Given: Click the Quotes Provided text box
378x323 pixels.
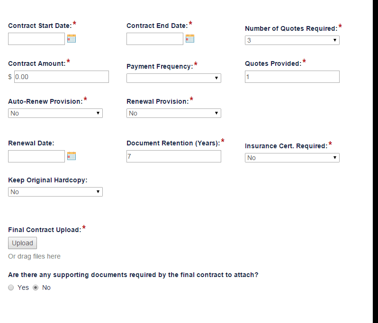Looking at the screenshot, I should coord(292,77).
